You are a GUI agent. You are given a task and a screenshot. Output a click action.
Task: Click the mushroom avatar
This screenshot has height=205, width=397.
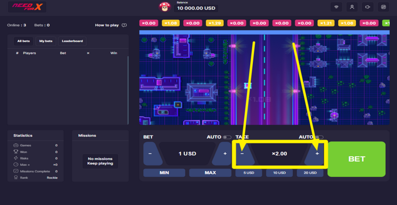(x=165, y=7)
